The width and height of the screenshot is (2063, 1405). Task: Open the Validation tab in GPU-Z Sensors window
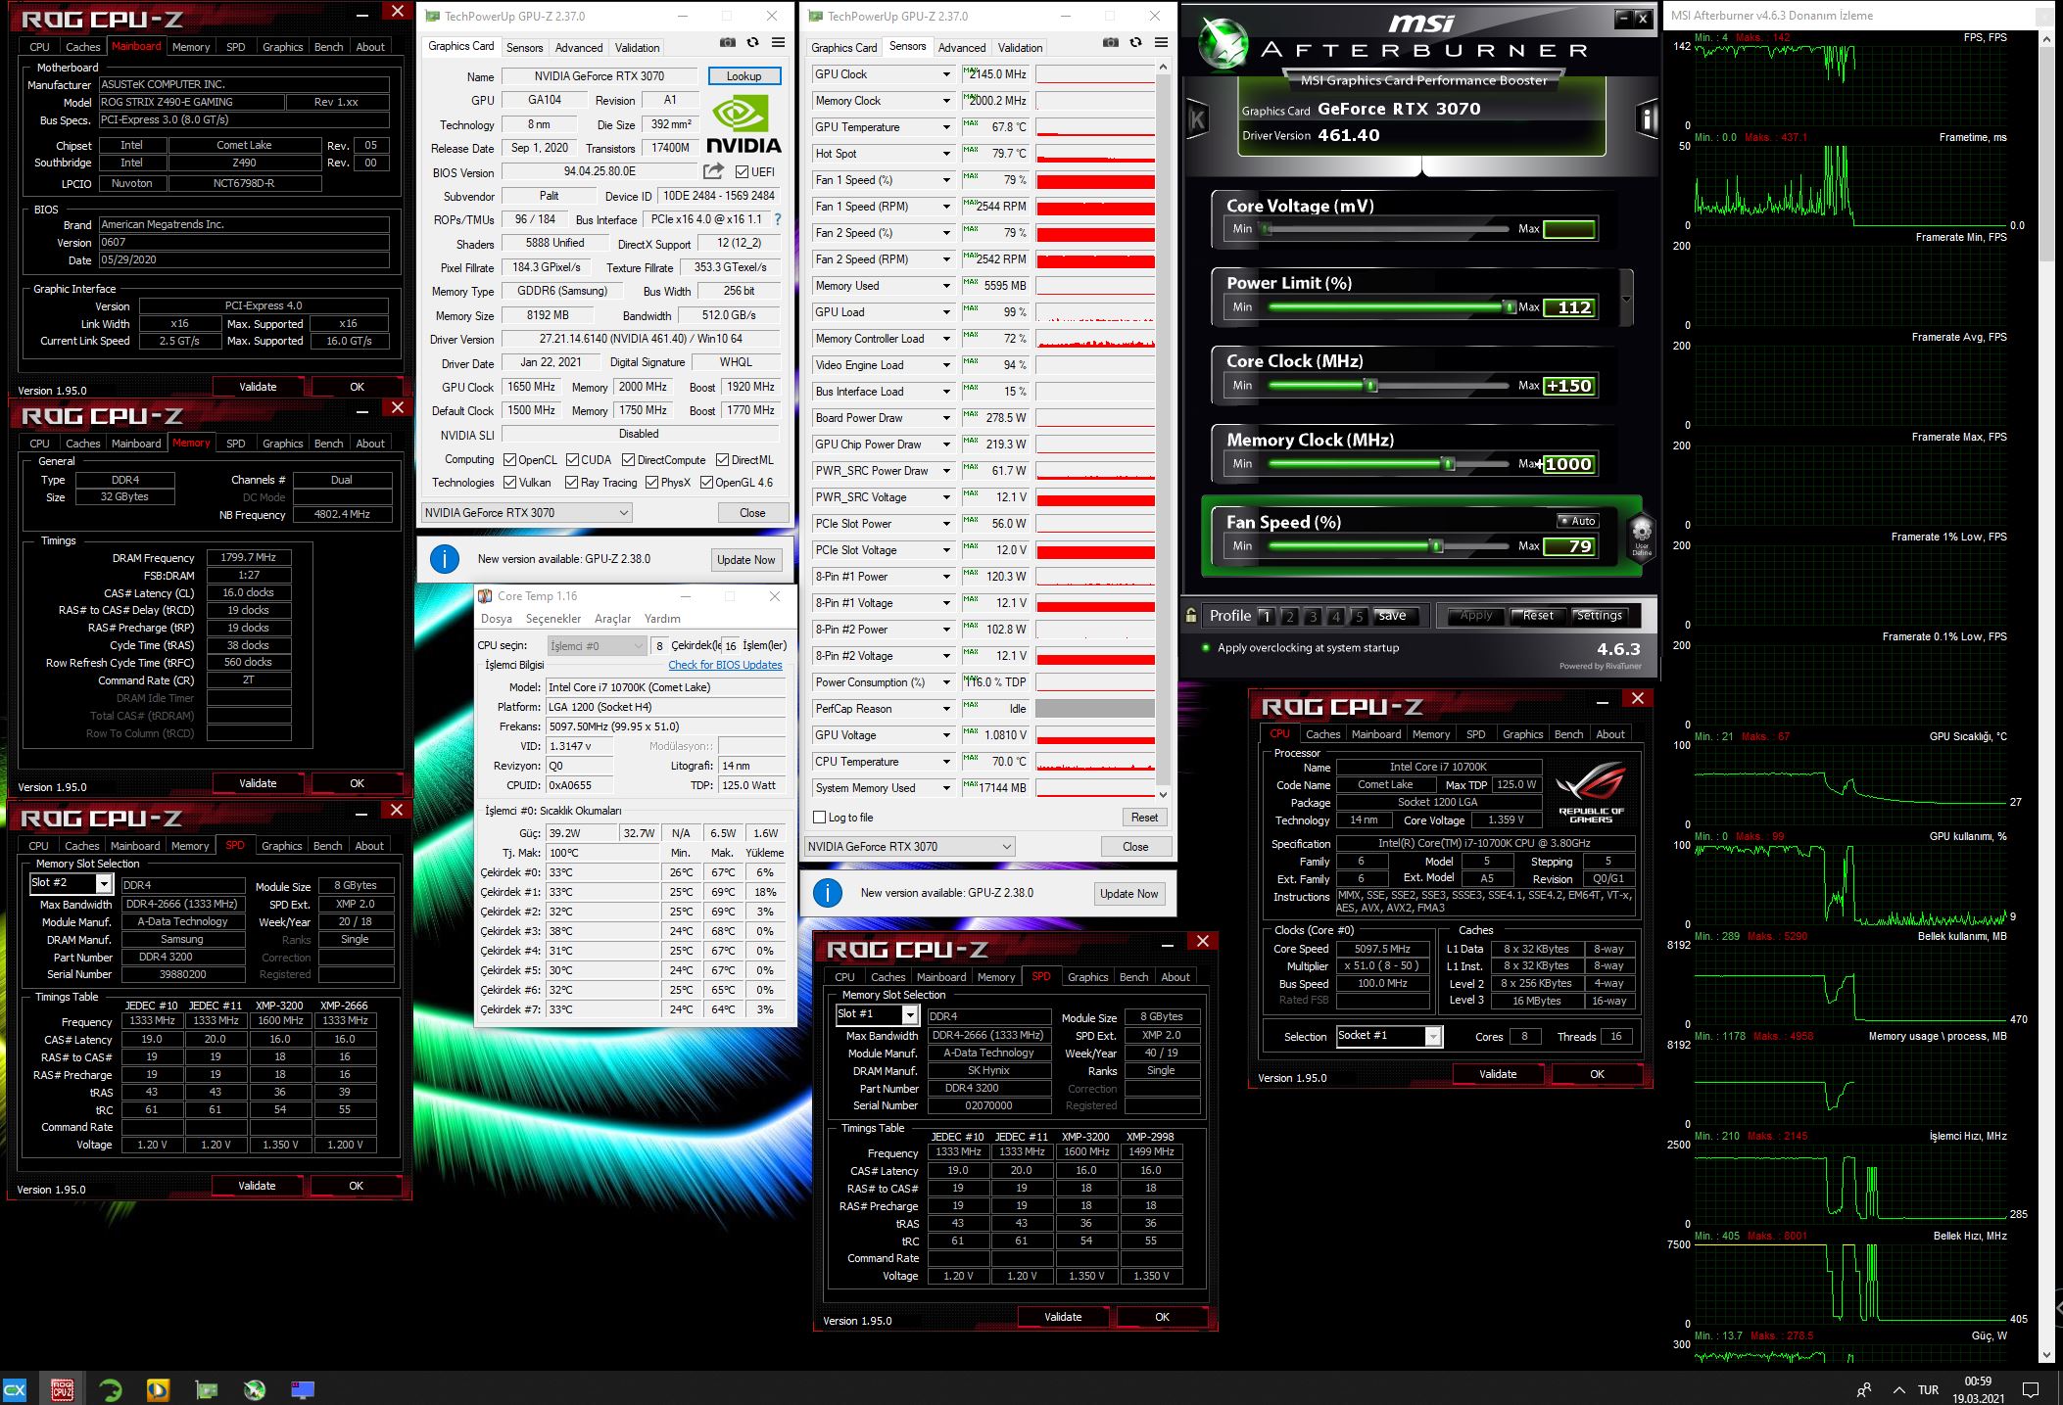coord(1020,48)
